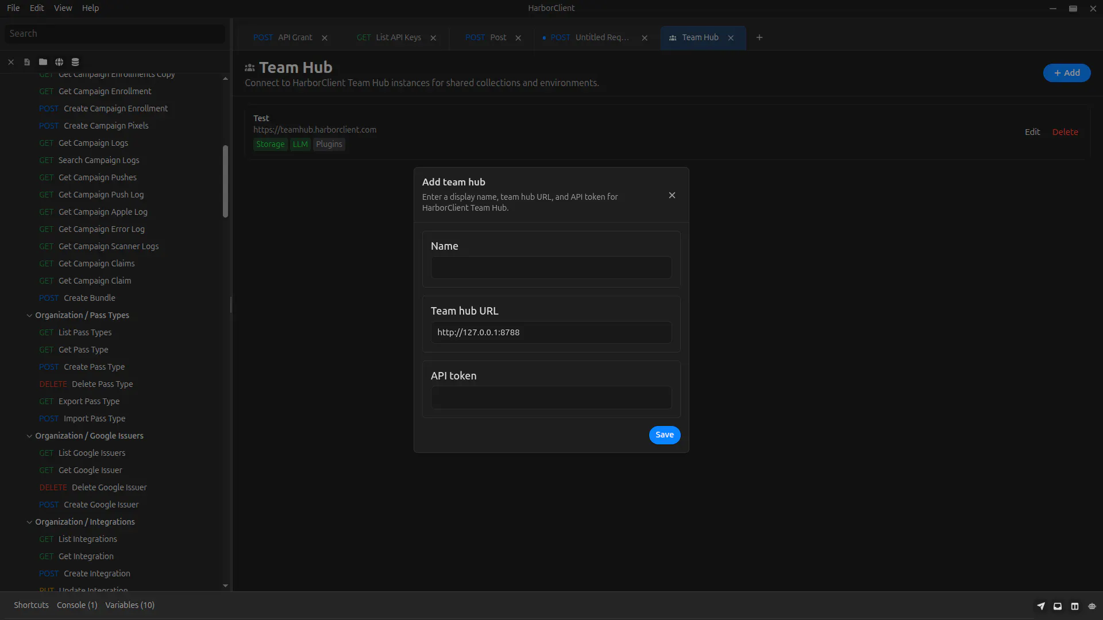
Task: Click the sidebar scroll down arrow
Action: tap(225, 586)
